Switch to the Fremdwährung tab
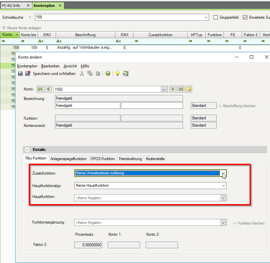 coord(130,159)
